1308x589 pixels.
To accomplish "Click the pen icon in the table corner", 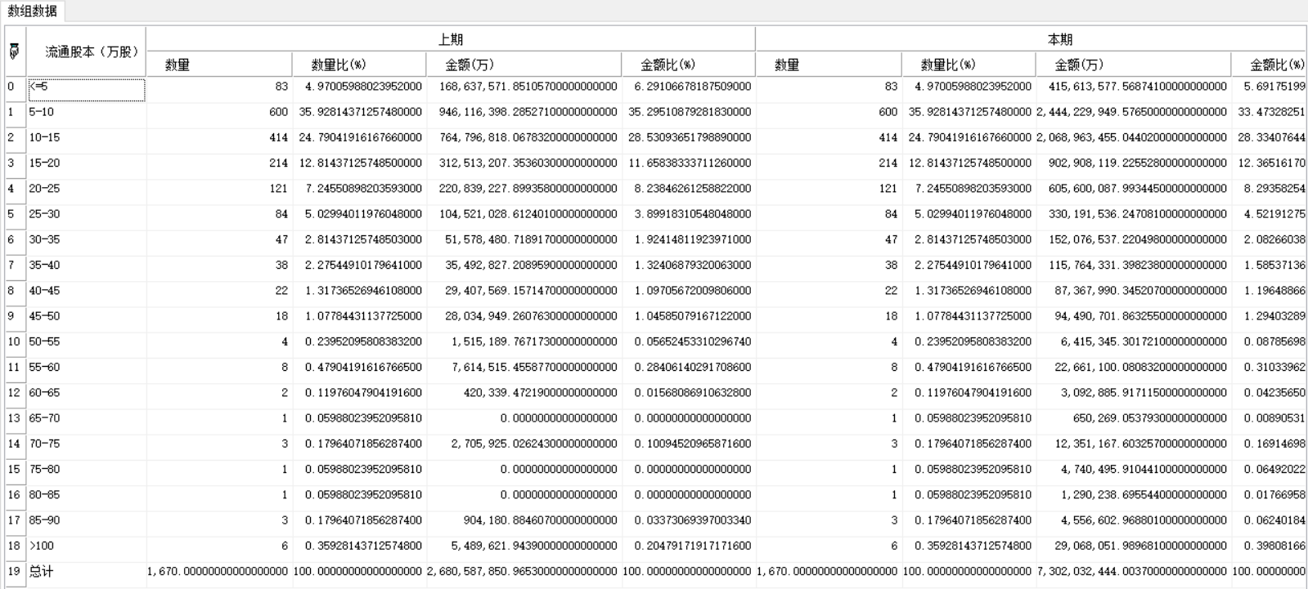I will pyautogui.click(x=14, y=51).
